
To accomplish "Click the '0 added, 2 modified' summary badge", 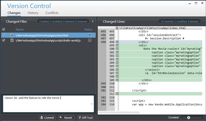I will pyautogui.click(x=63, y=21).
